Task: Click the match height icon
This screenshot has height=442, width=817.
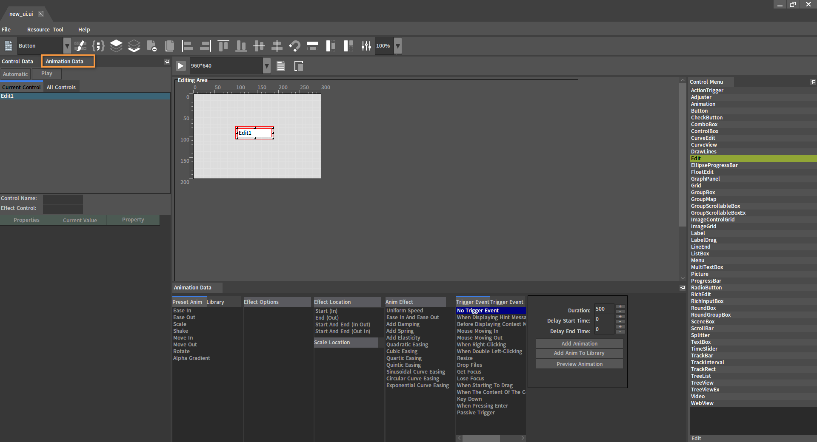Action: click(330, 46)
